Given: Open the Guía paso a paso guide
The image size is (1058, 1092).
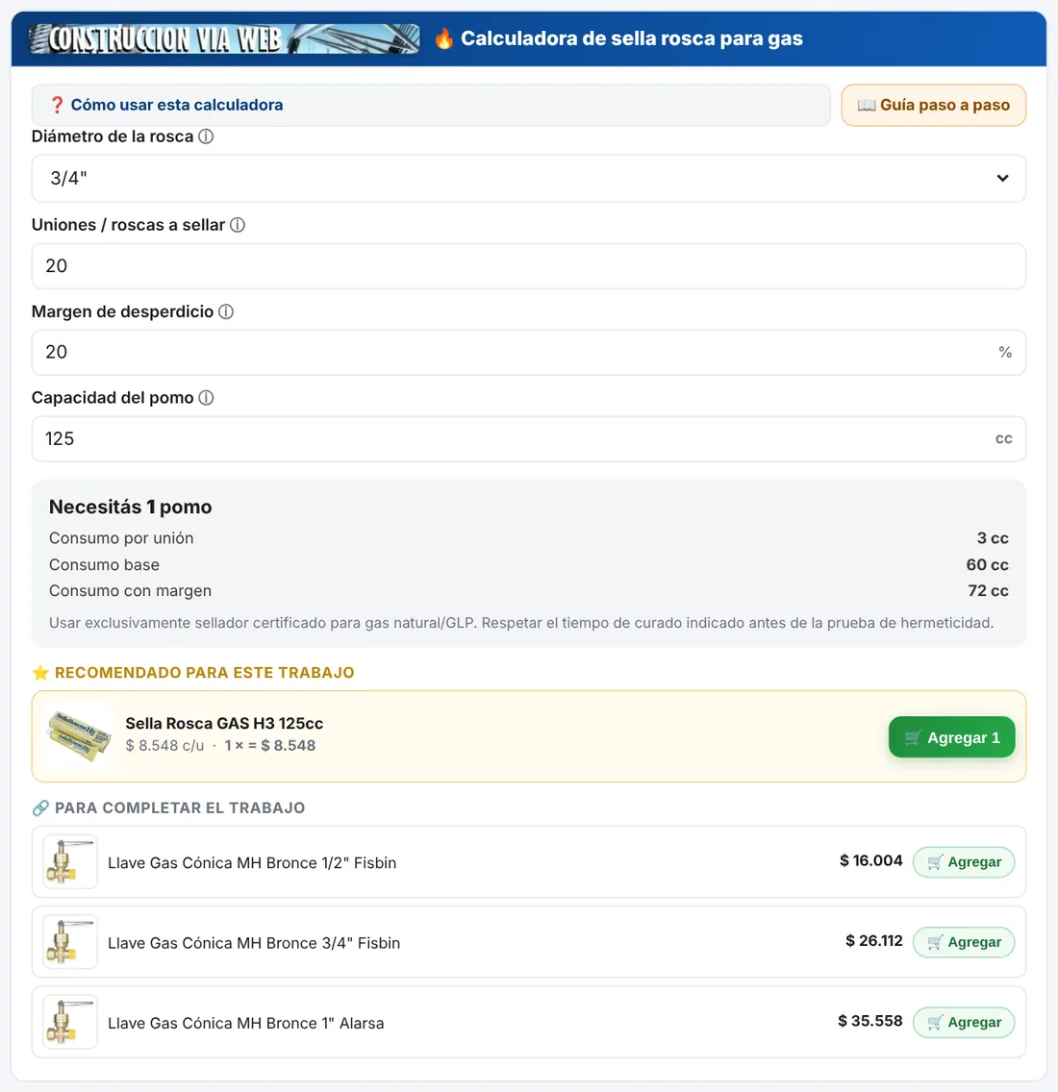Looking at the screenshot, I should (933, 105).
